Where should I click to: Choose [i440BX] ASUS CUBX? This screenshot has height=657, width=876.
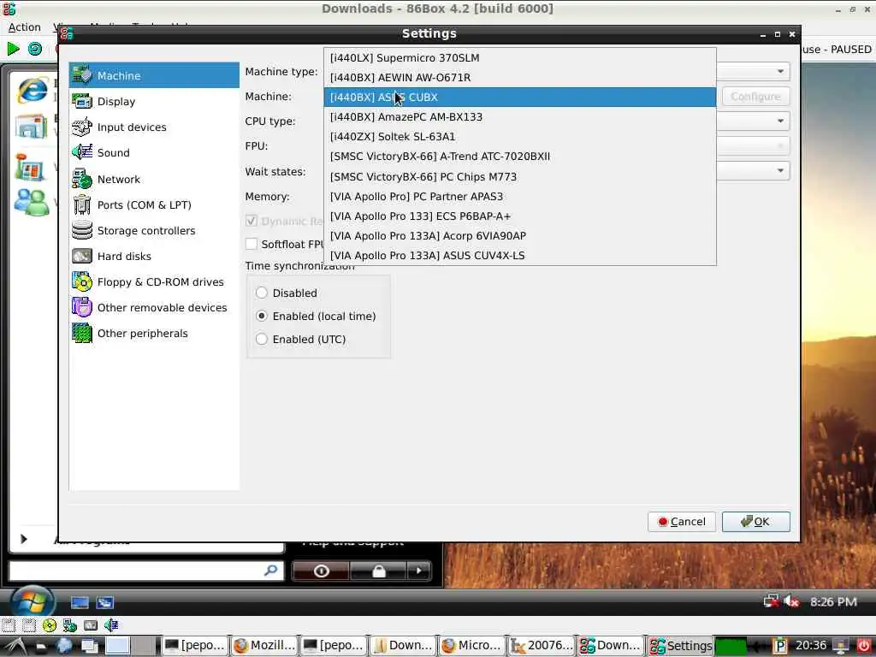click(519, 98)
